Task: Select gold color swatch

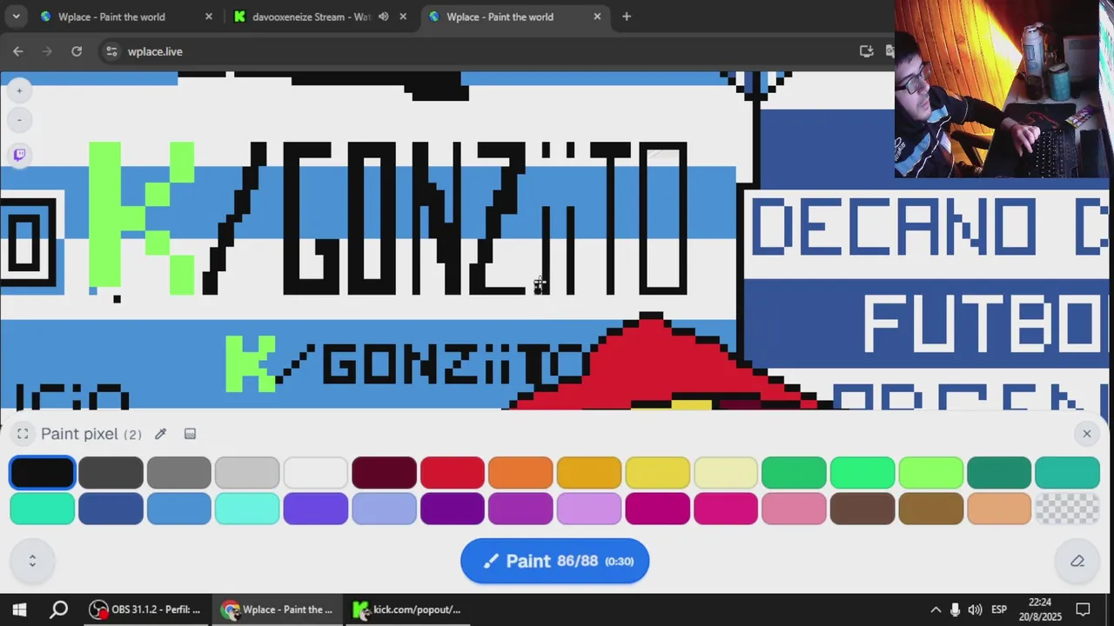Action: pyautogui.click(x=589, y=473)
